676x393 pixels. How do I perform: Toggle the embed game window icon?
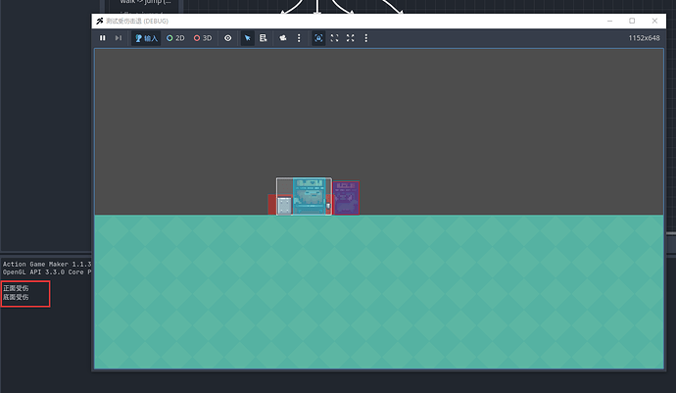318,38
